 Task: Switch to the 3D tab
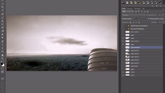point(143,9)
